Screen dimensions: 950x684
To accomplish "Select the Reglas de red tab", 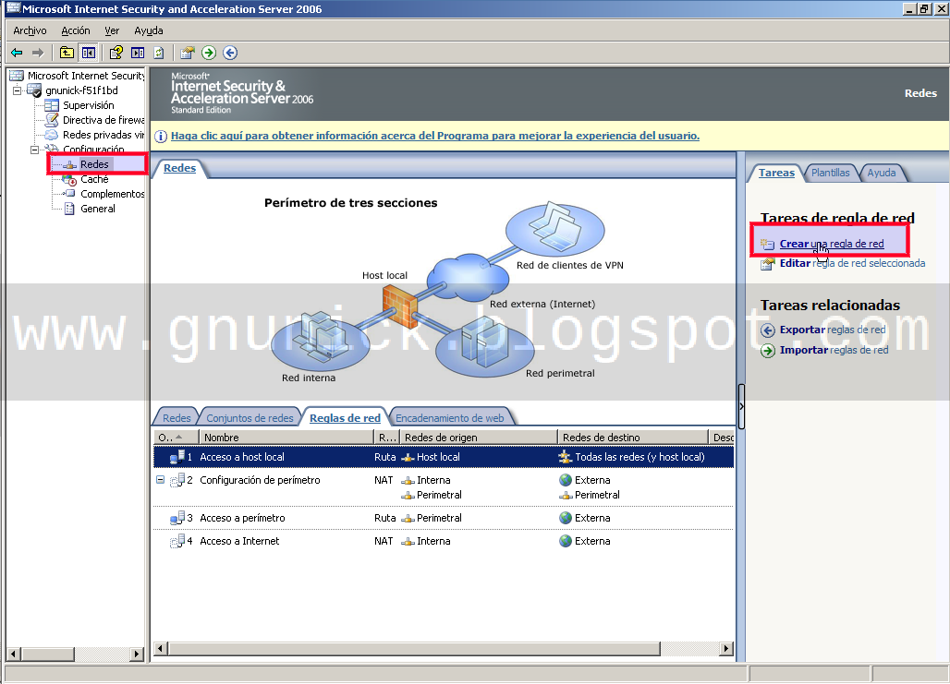I will click(345, 418).
